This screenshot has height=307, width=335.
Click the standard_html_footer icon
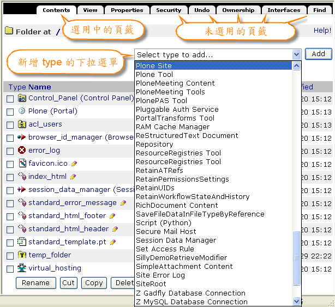22,215
